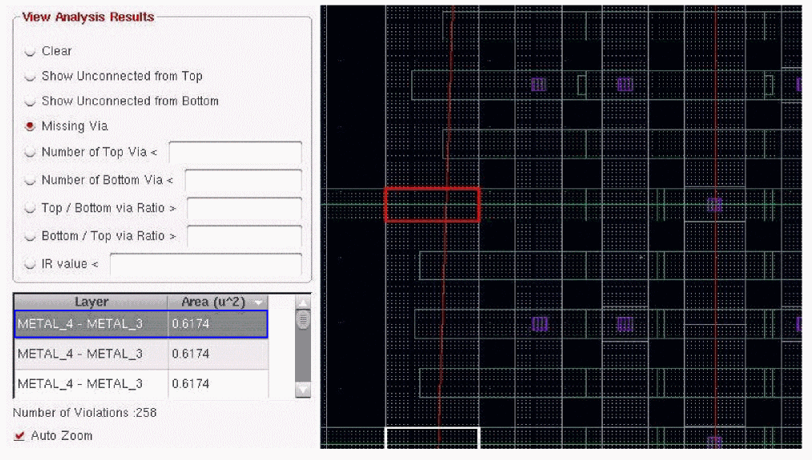Image resolution: width=812 pixels, height=460 pixels.
Task: Select the IR value radio button
Action: (x=30, y=264)
